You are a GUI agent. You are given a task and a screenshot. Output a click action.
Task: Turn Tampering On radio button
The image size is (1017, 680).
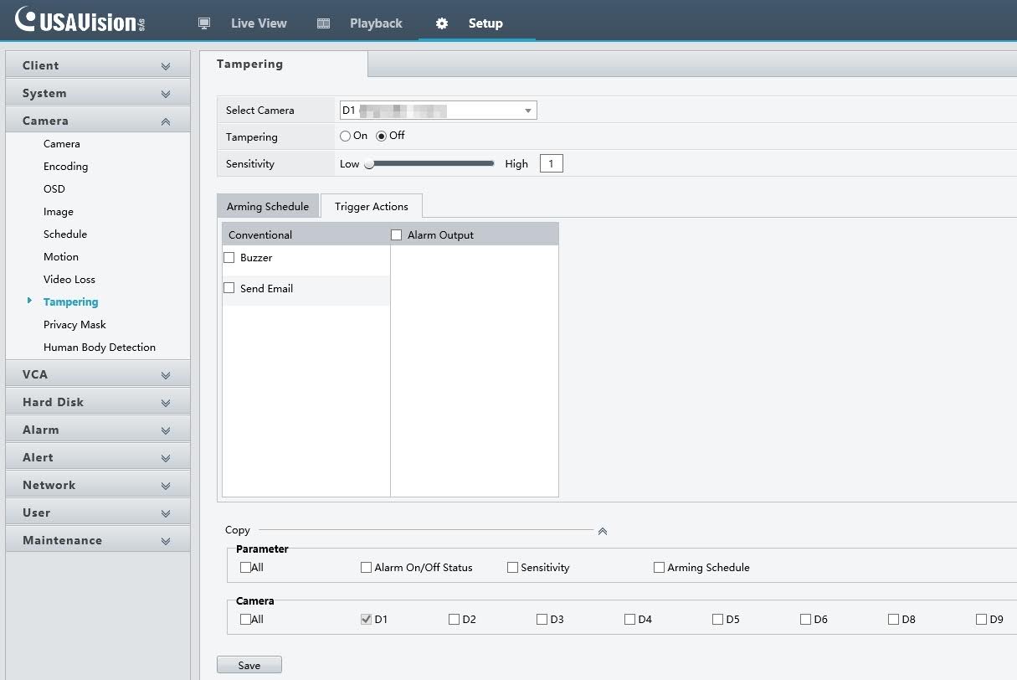click(x=345, y=136)
